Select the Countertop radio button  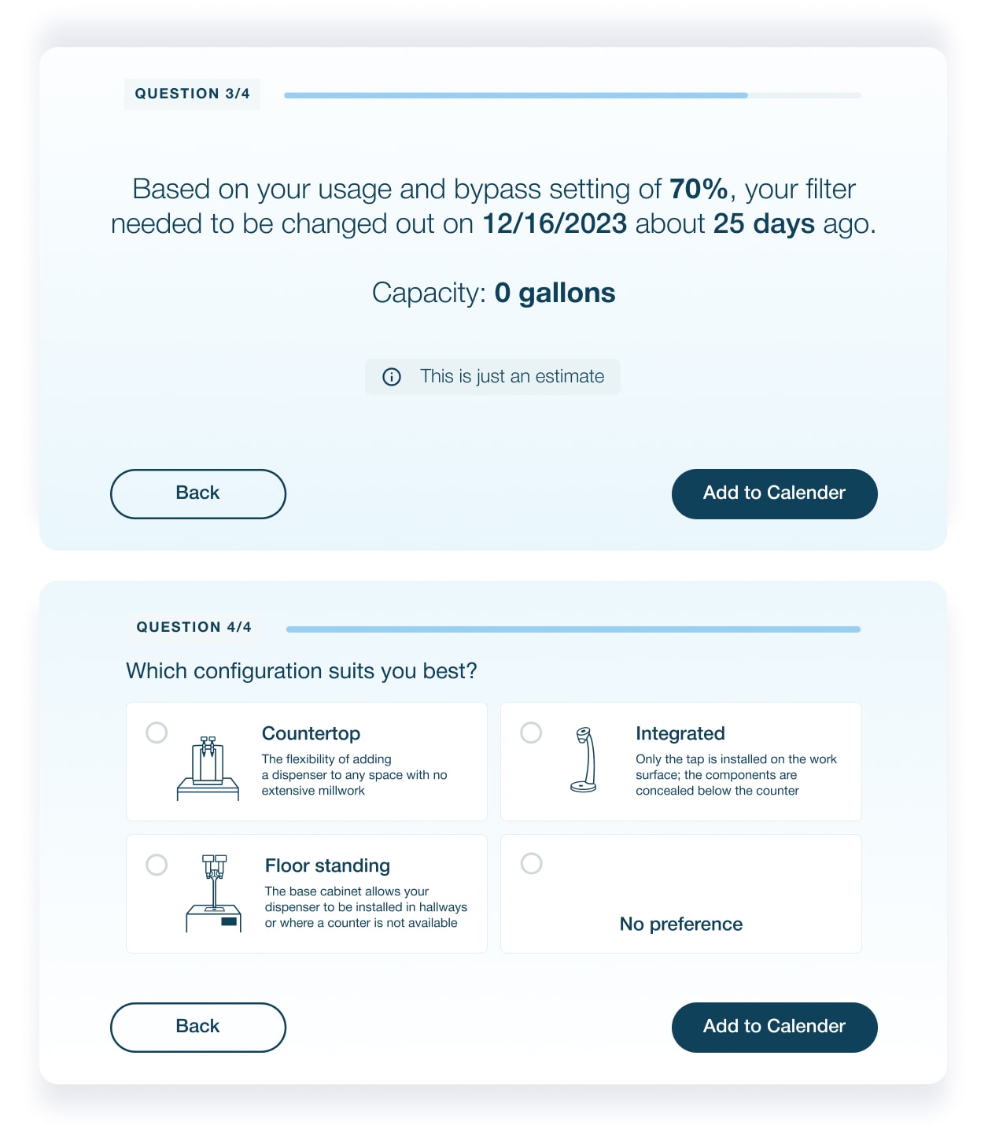pos(157,733)
